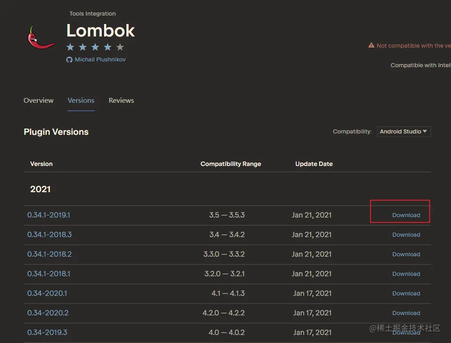Image resolution: width=451 pixels, height=343 pixels.
Task: Click the Update Date column header
Action: pyautogui.click(x=314, y=164)
